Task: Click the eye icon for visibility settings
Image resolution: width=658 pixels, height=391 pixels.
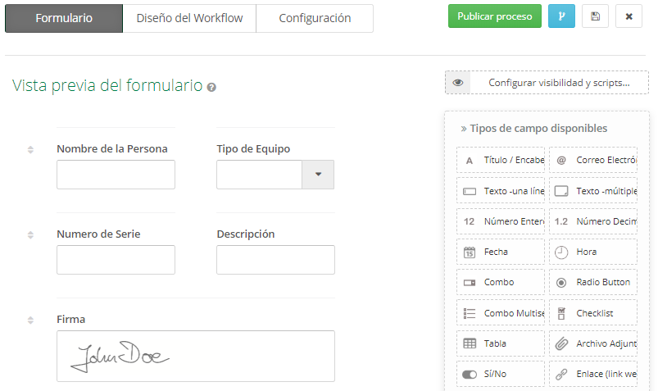Action: click(458, 82)
